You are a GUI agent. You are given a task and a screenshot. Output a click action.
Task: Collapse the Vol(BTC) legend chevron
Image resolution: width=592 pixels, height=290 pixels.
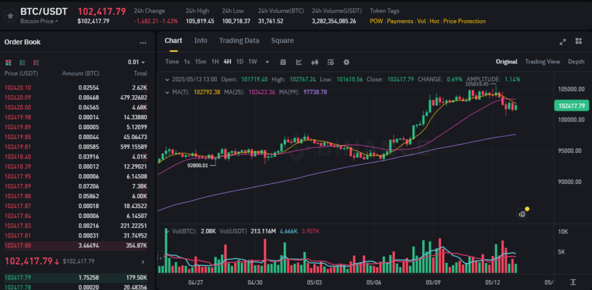(167, 231)
